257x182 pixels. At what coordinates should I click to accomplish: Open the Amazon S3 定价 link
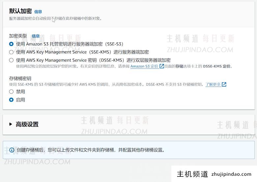(x=144, y=66)
